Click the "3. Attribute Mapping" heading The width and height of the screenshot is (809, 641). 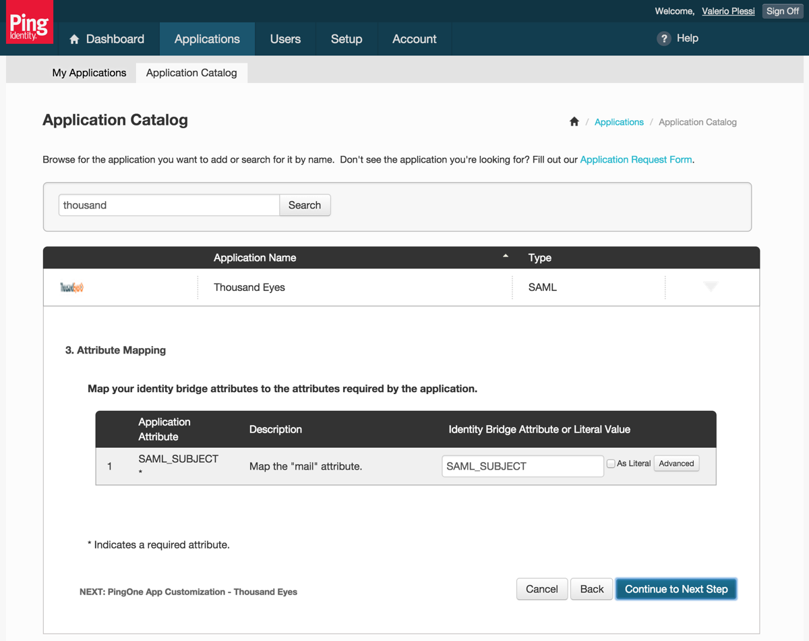(115, 350)
